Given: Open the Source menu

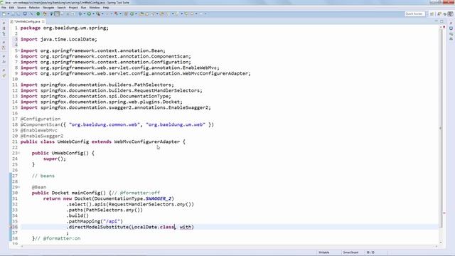Looking at the screenshot, I should pos(21,8).
